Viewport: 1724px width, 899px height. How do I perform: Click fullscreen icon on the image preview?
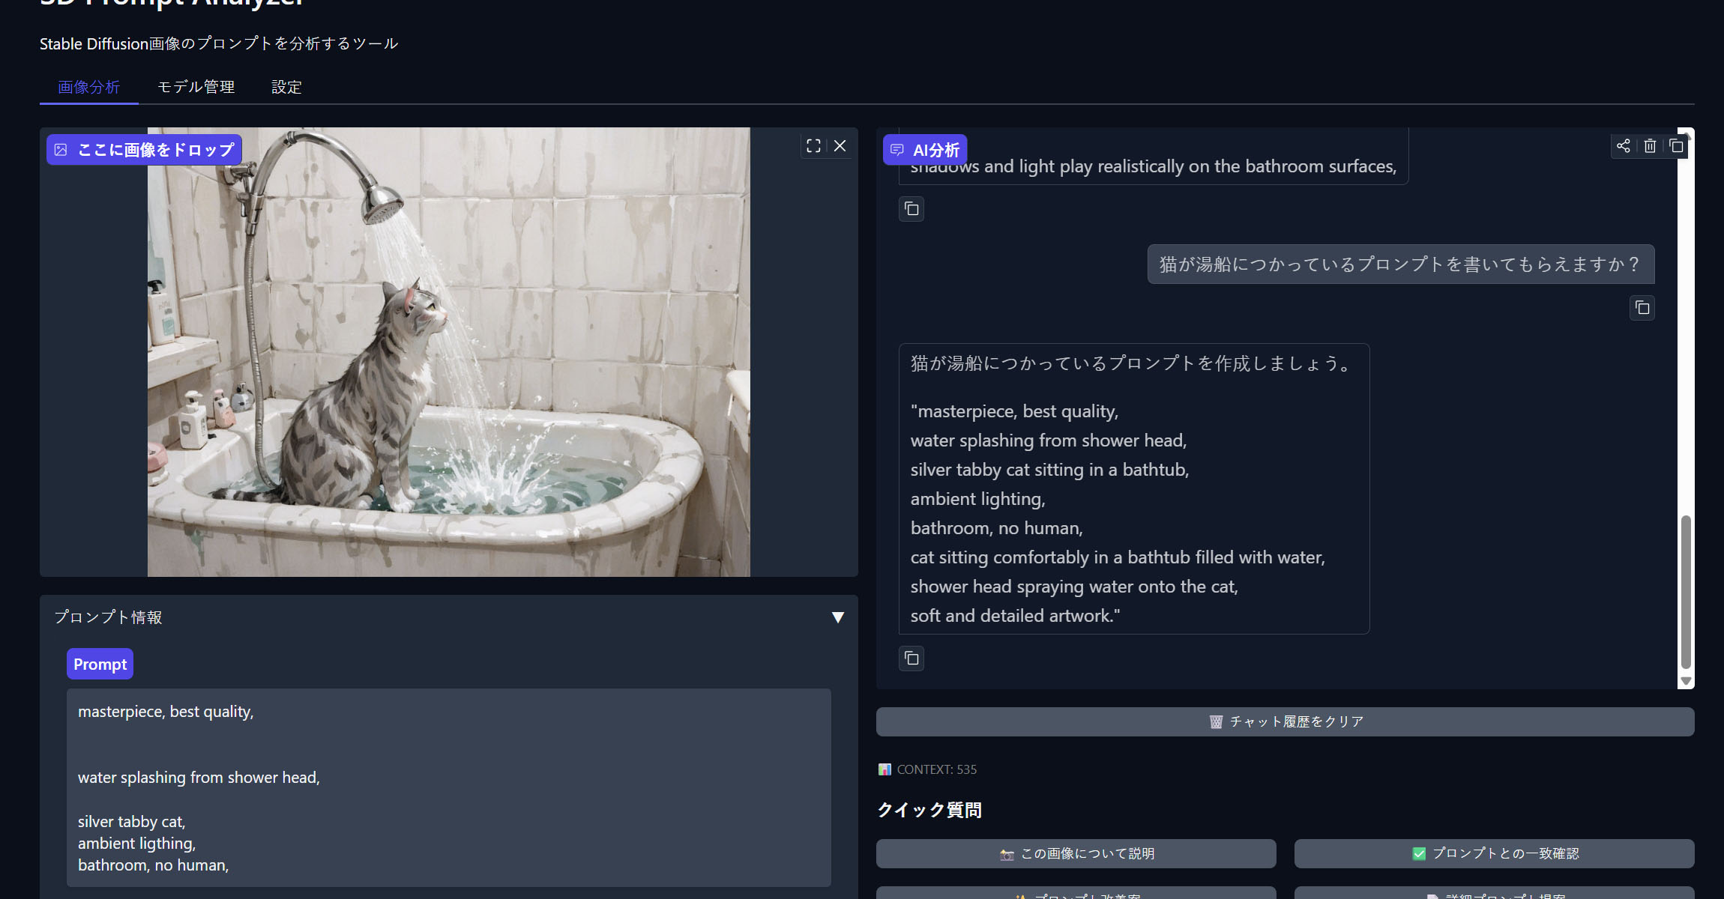(813, 146)
